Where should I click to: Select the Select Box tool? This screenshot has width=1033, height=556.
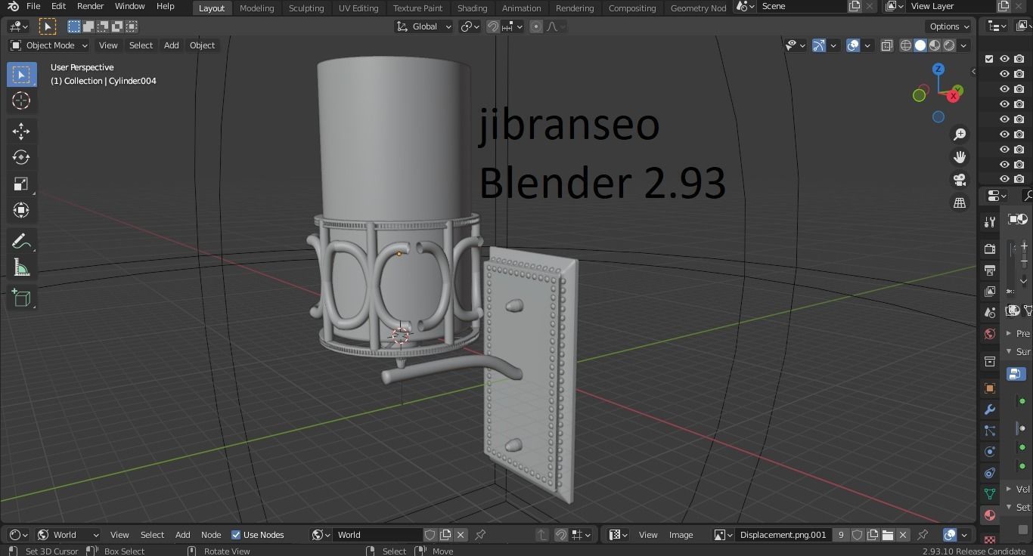(21, 74)
